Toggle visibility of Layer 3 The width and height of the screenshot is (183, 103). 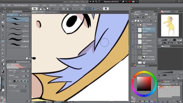[x=133, y=52]
